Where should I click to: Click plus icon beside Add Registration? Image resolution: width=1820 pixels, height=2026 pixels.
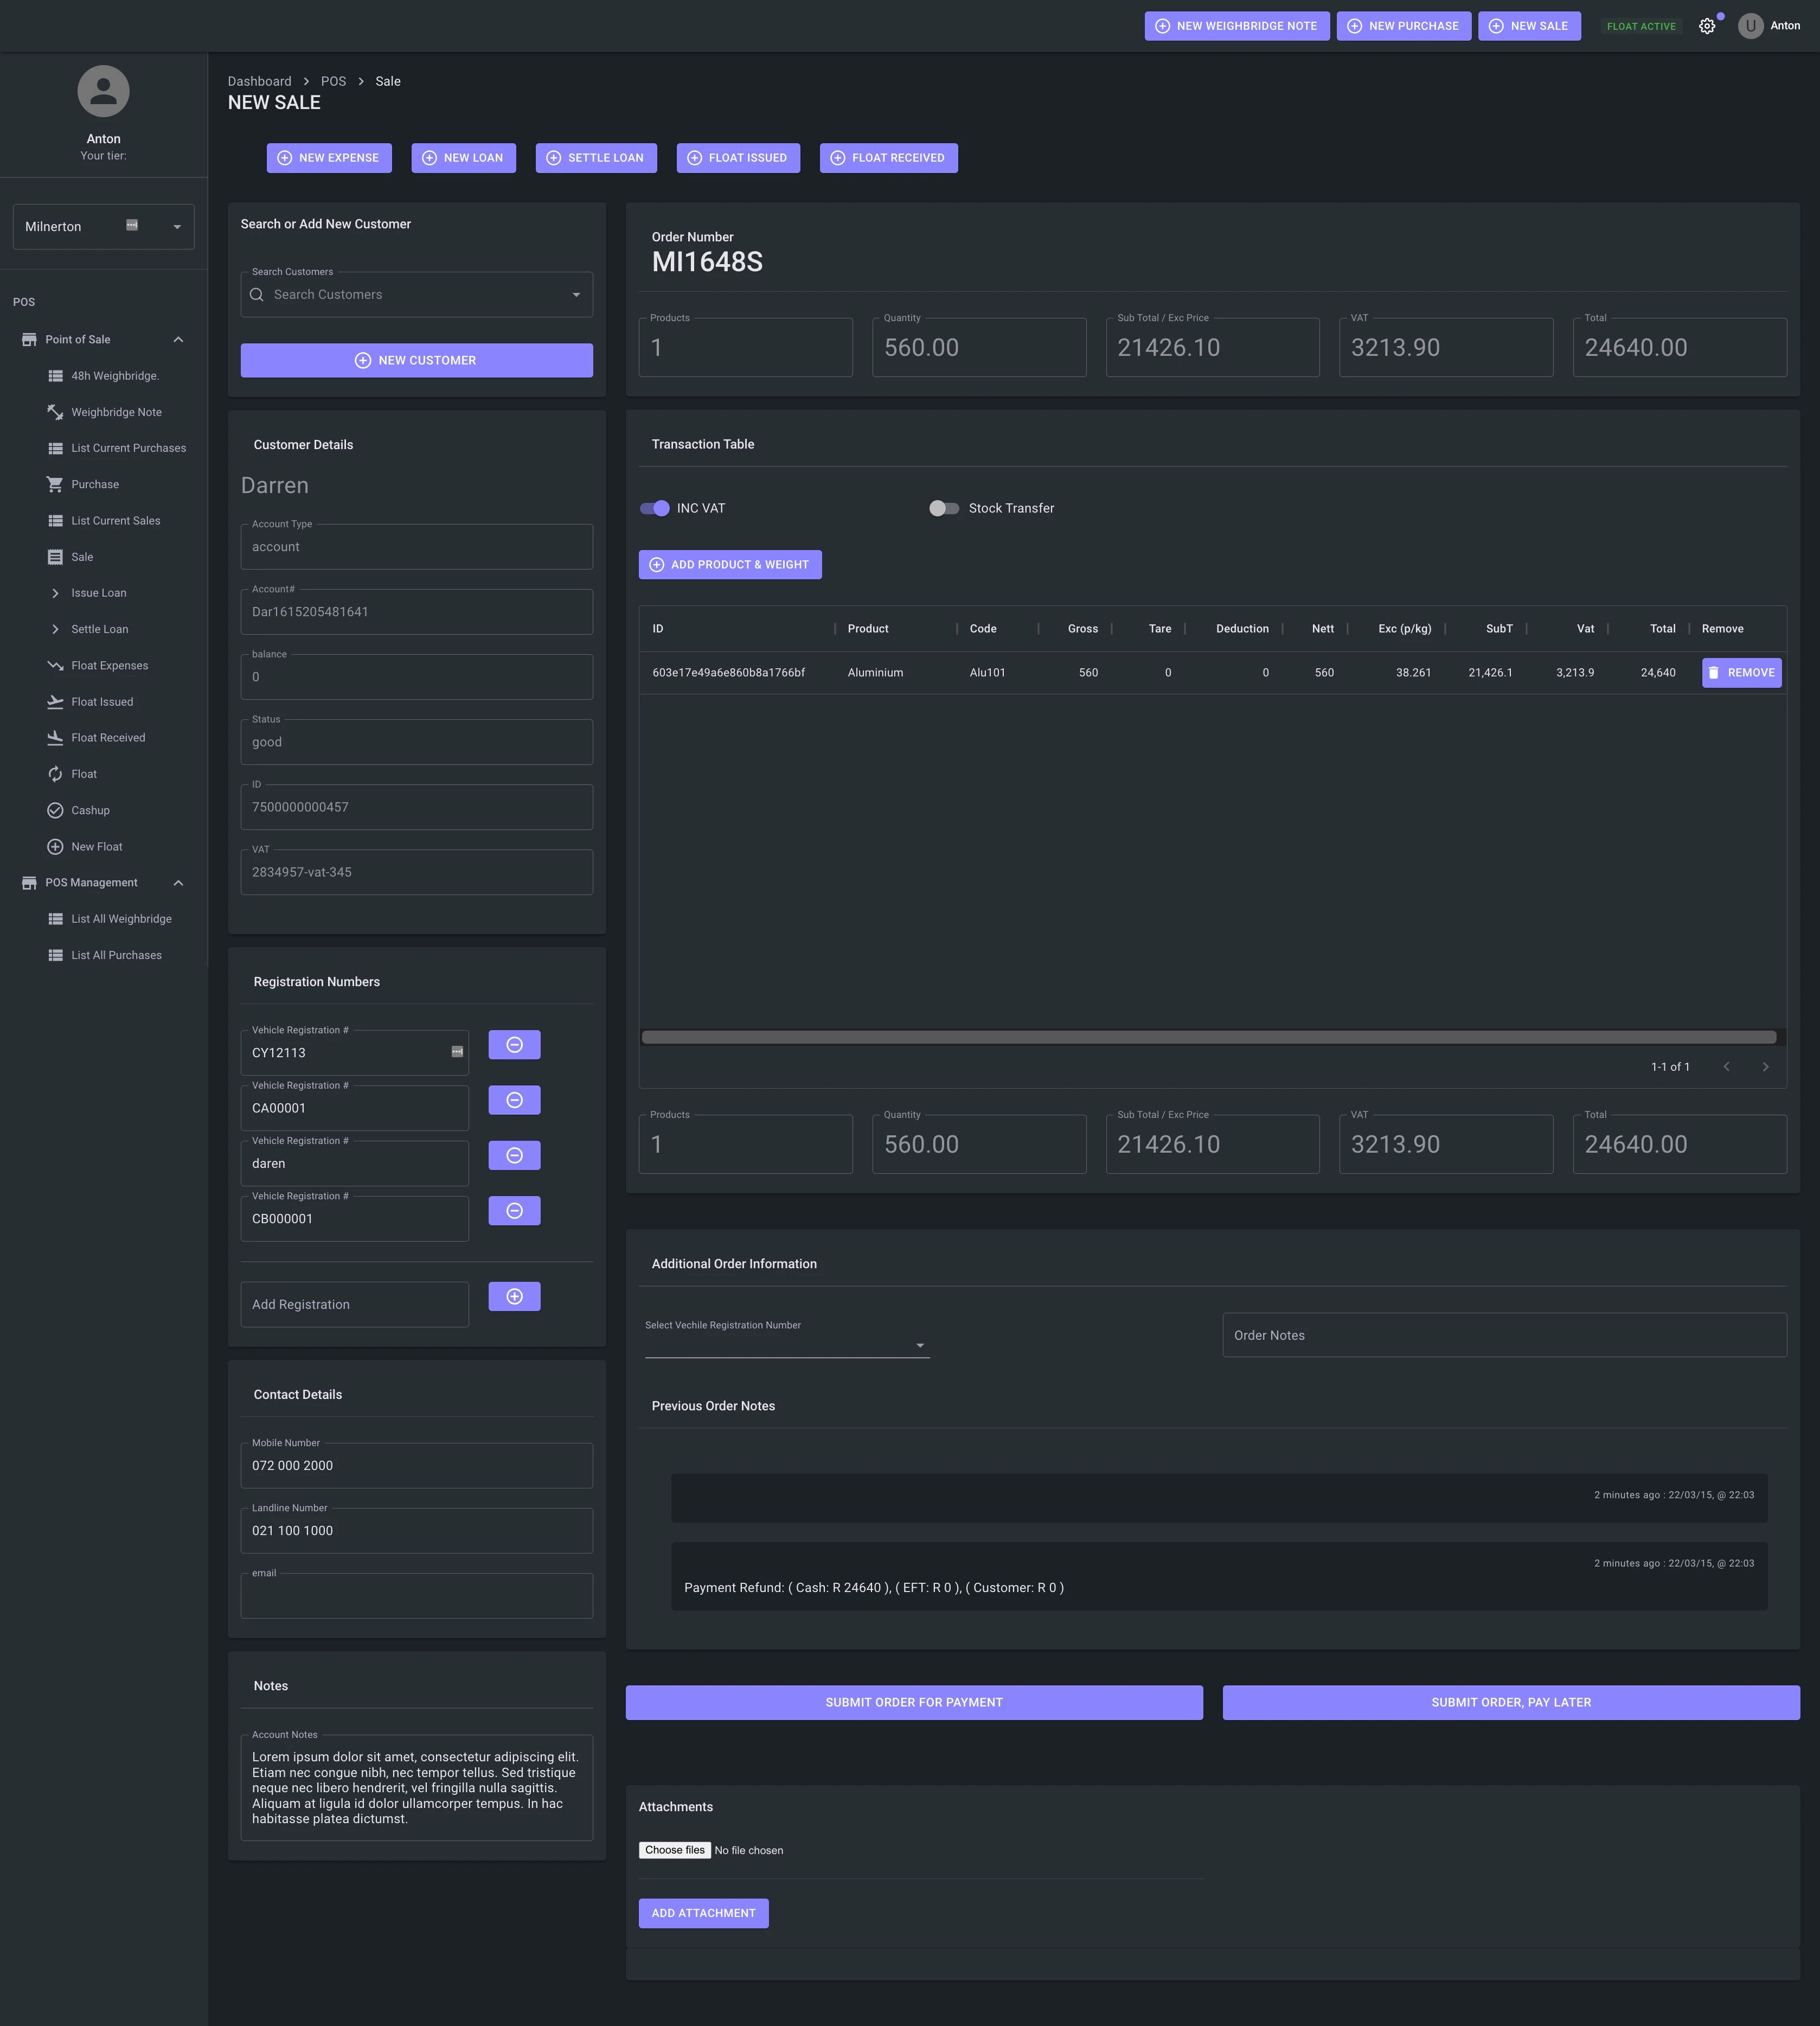point(514,1297)
